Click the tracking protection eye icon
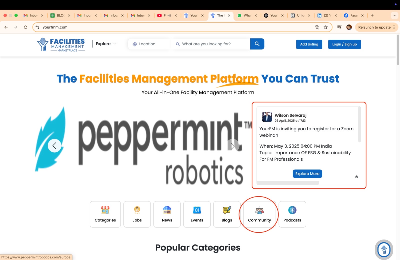Viewport: 400px width, 260px height. pos(317,27)
